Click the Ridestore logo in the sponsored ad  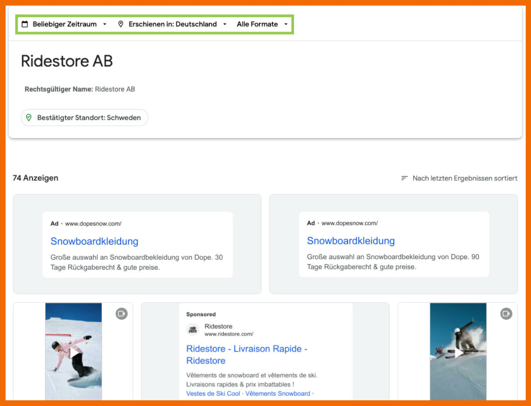(192, 329)
